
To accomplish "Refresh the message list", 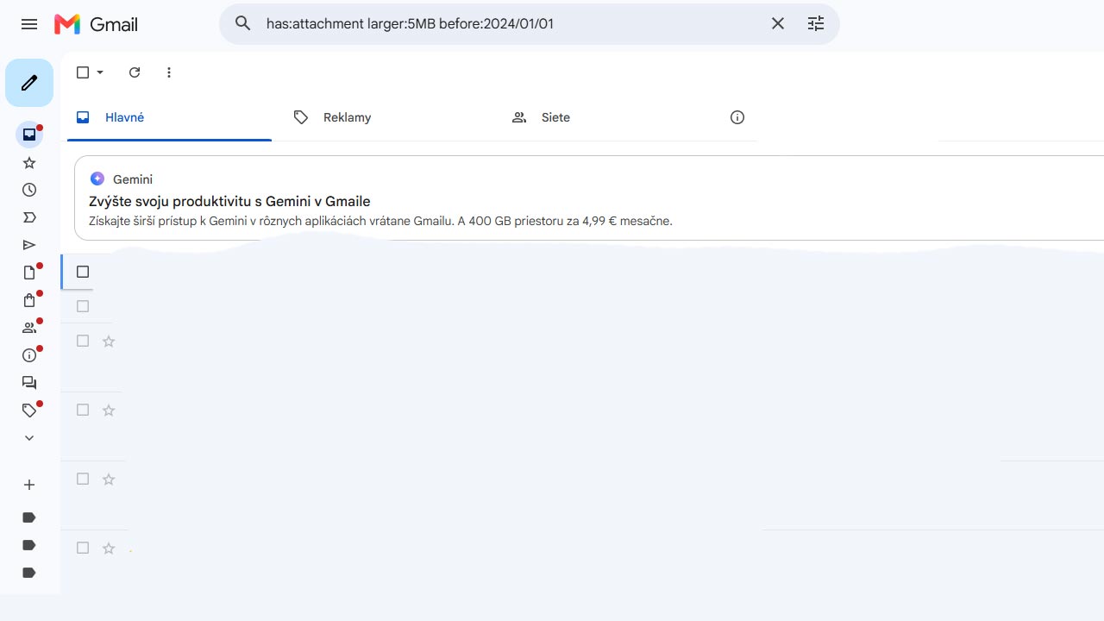I will tap(135, 72).
